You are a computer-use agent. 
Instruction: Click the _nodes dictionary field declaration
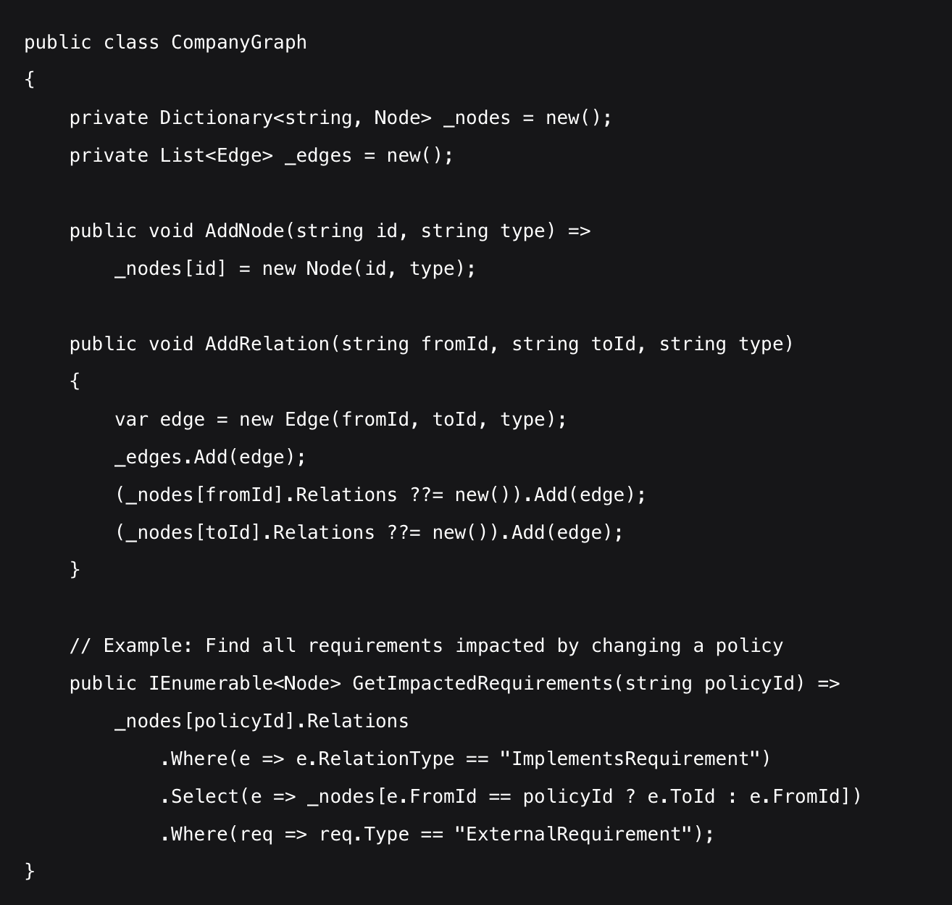coord(477,118)
